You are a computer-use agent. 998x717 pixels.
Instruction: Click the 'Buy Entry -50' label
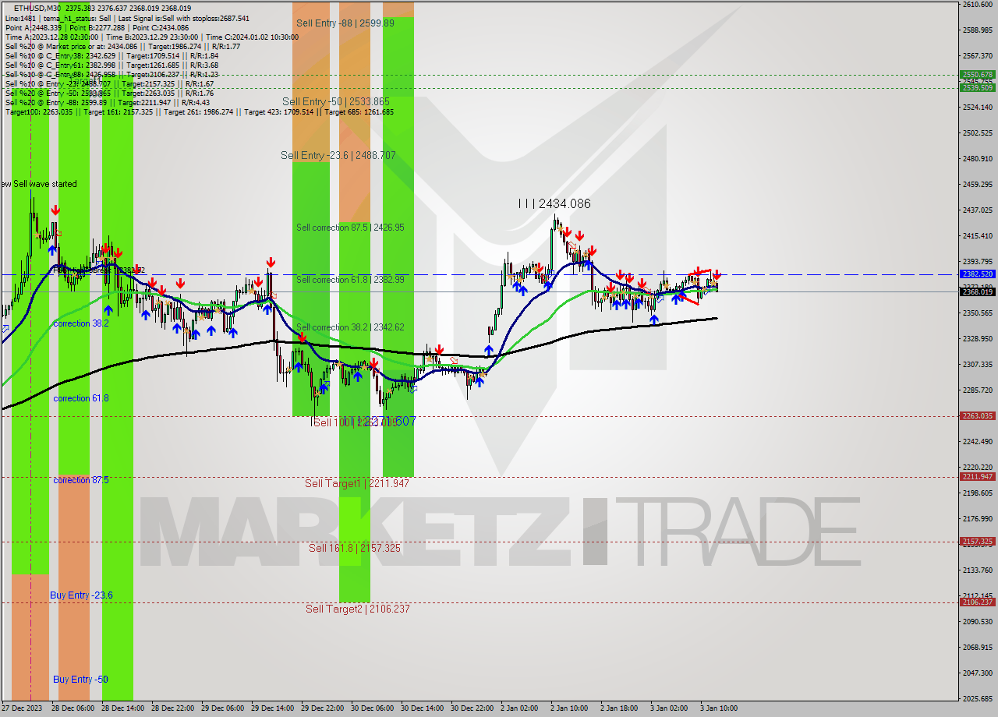click(x=80, y=680)
